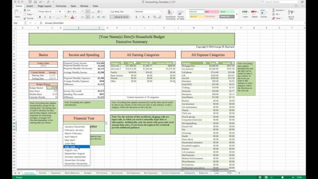
Task: Open the Review ribbon tab
Action: click(84, 6)
